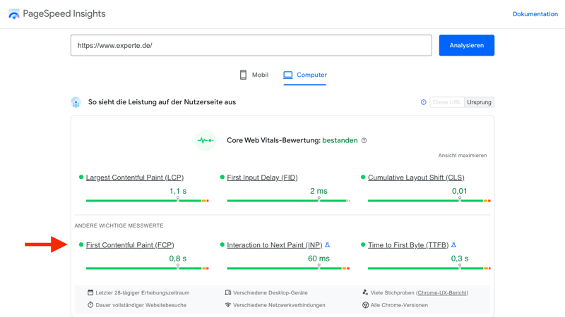Expand First Contentful Paint (FCP) details
Image resolution: width=565 pixels, height=317 pixels.
[x=130, y=245]
